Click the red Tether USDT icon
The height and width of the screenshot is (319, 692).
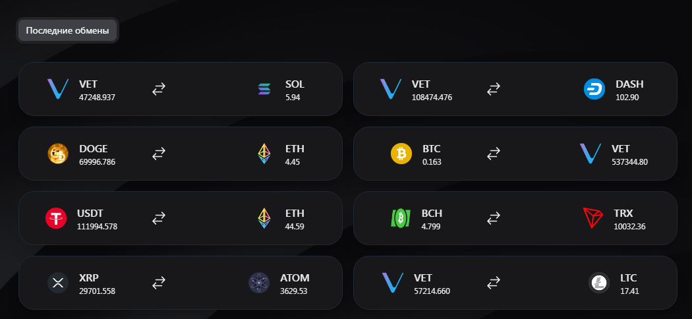click(x=56, y=218)
